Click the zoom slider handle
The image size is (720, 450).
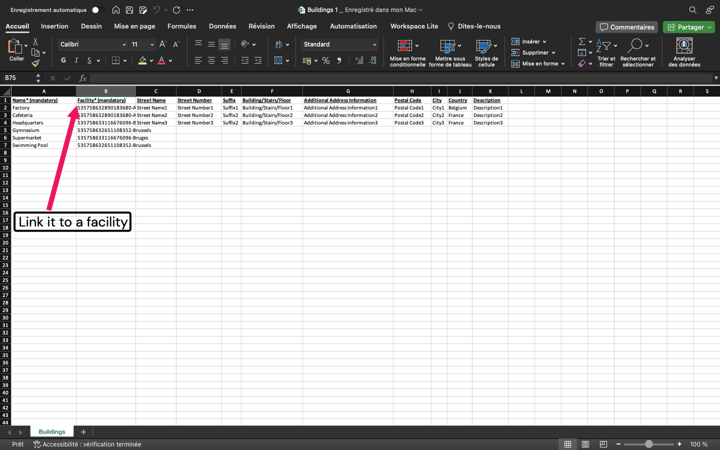pyautogui.click(x=648, y=444)
